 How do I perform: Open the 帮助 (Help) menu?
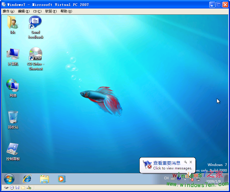(66, 11)
